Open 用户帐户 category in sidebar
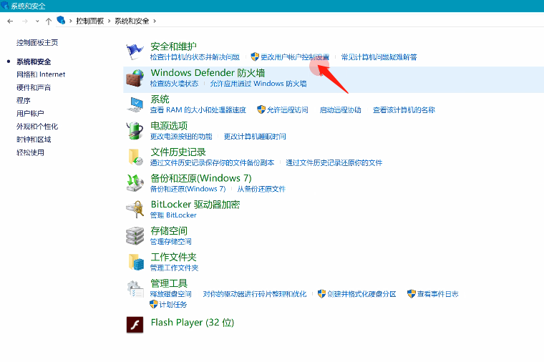 [30, 113]
